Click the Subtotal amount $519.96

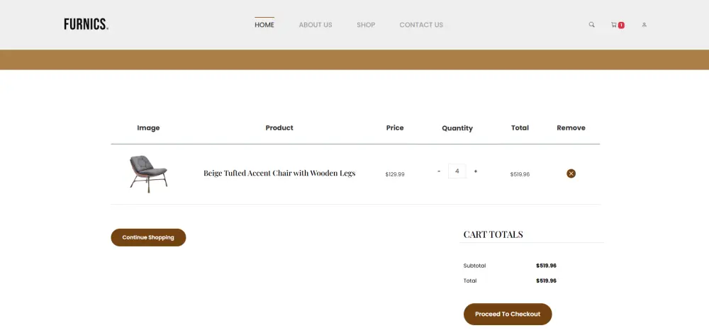(x=546, y=266)
